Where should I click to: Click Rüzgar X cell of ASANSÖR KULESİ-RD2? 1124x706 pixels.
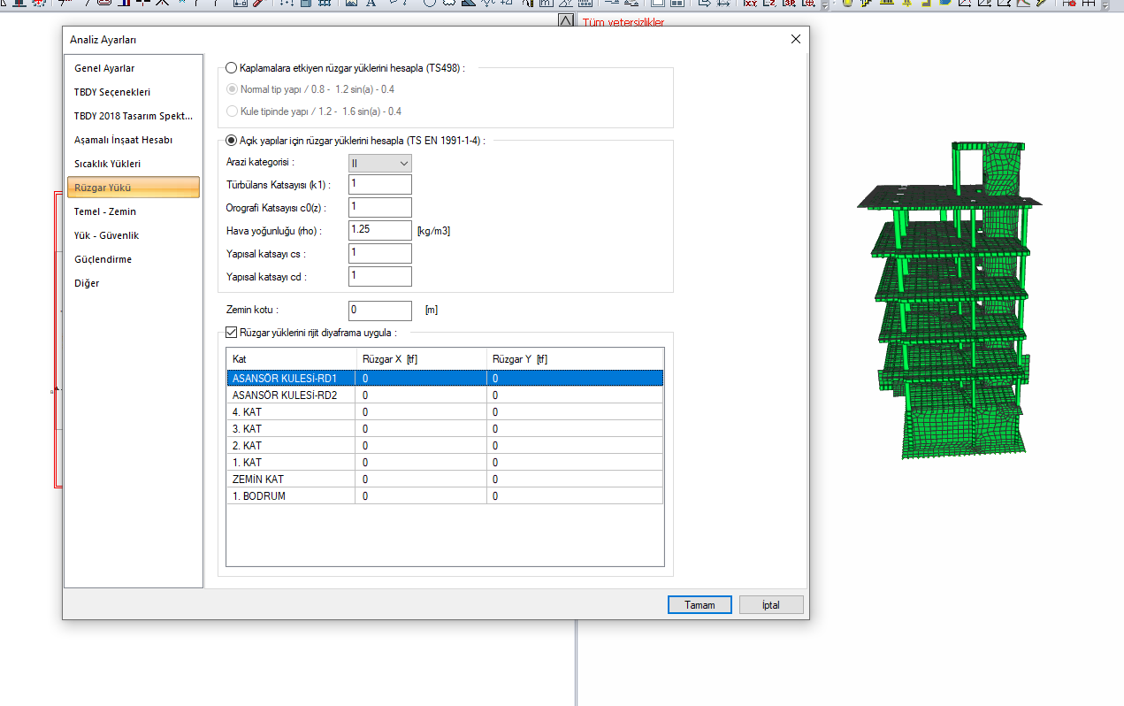point(422,395)
